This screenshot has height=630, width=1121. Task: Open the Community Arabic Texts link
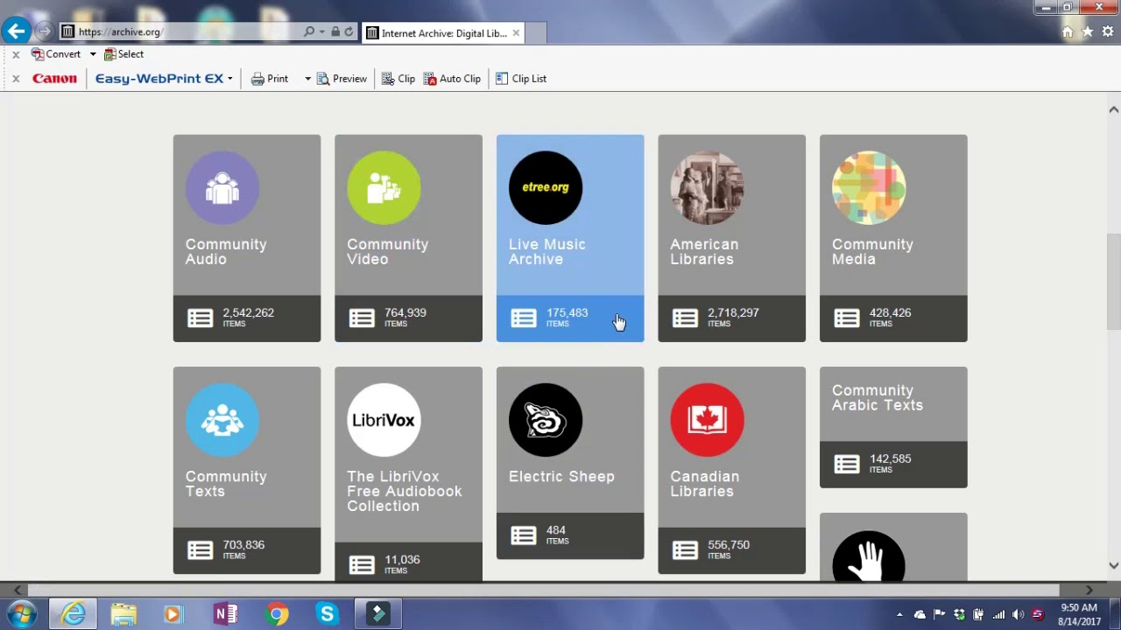[878, 397]
